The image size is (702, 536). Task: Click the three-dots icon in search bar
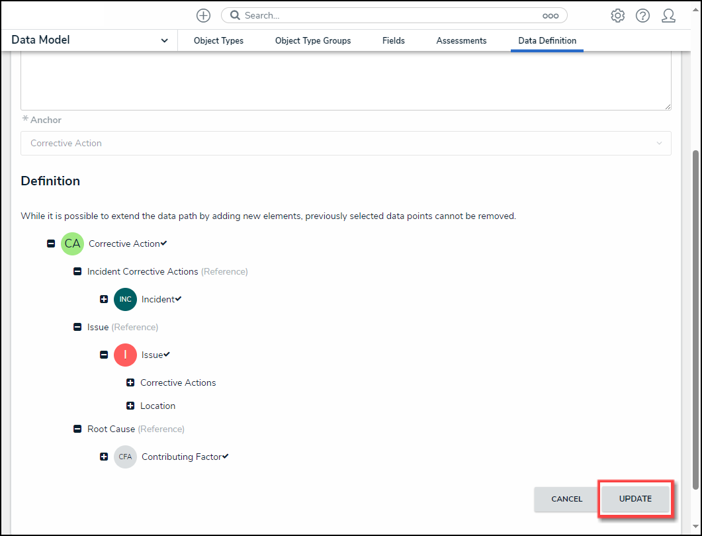tap(550, 15)
